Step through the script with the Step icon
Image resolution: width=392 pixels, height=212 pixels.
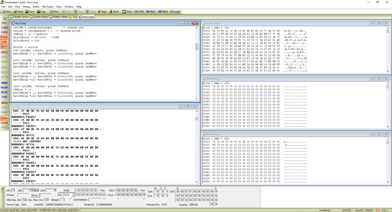point(102,11)
